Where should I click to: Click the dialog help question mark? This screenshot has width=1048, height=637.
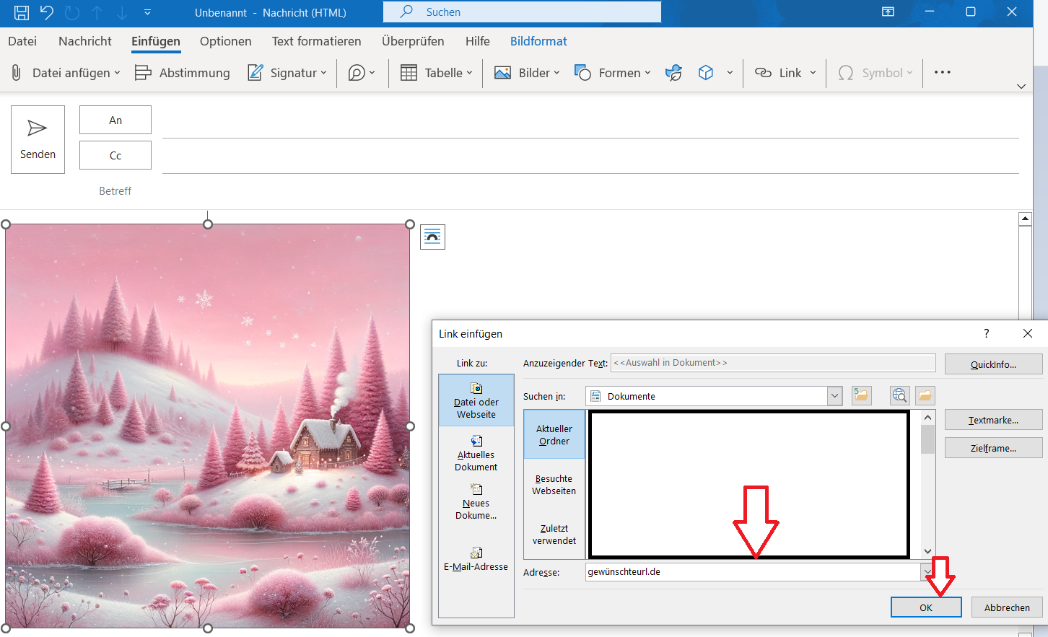[986, 333]
